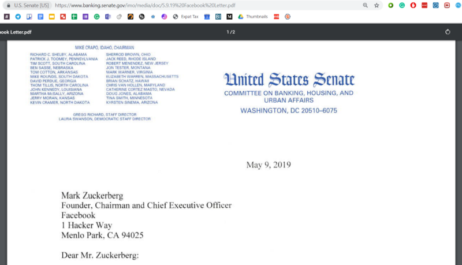Click 'Sherrod Brown, Ohio' in member list
Viewport: 462px width, 265px height.
tap(128, 54)
